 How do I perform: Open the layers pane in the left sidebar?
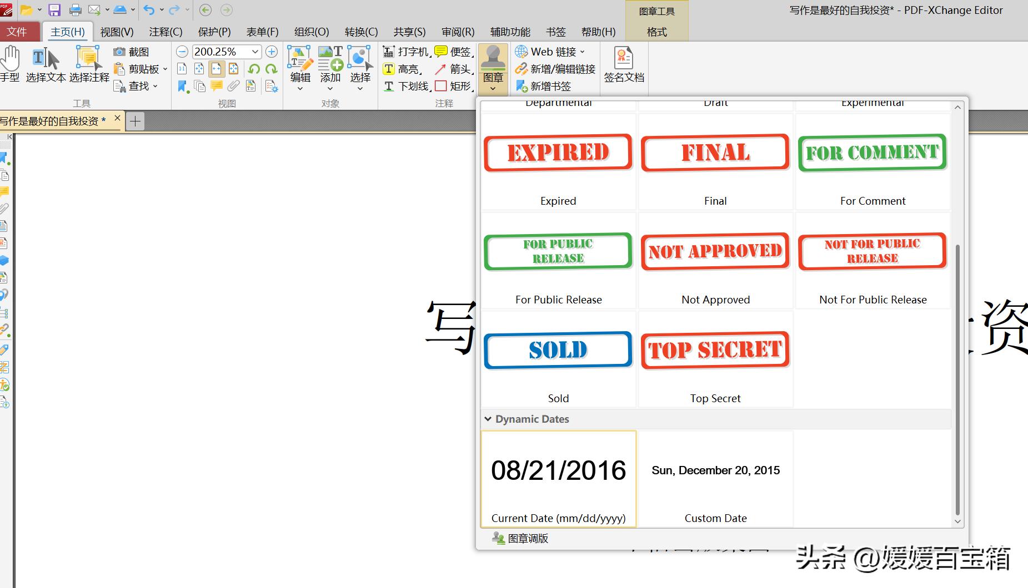(4, 260)
